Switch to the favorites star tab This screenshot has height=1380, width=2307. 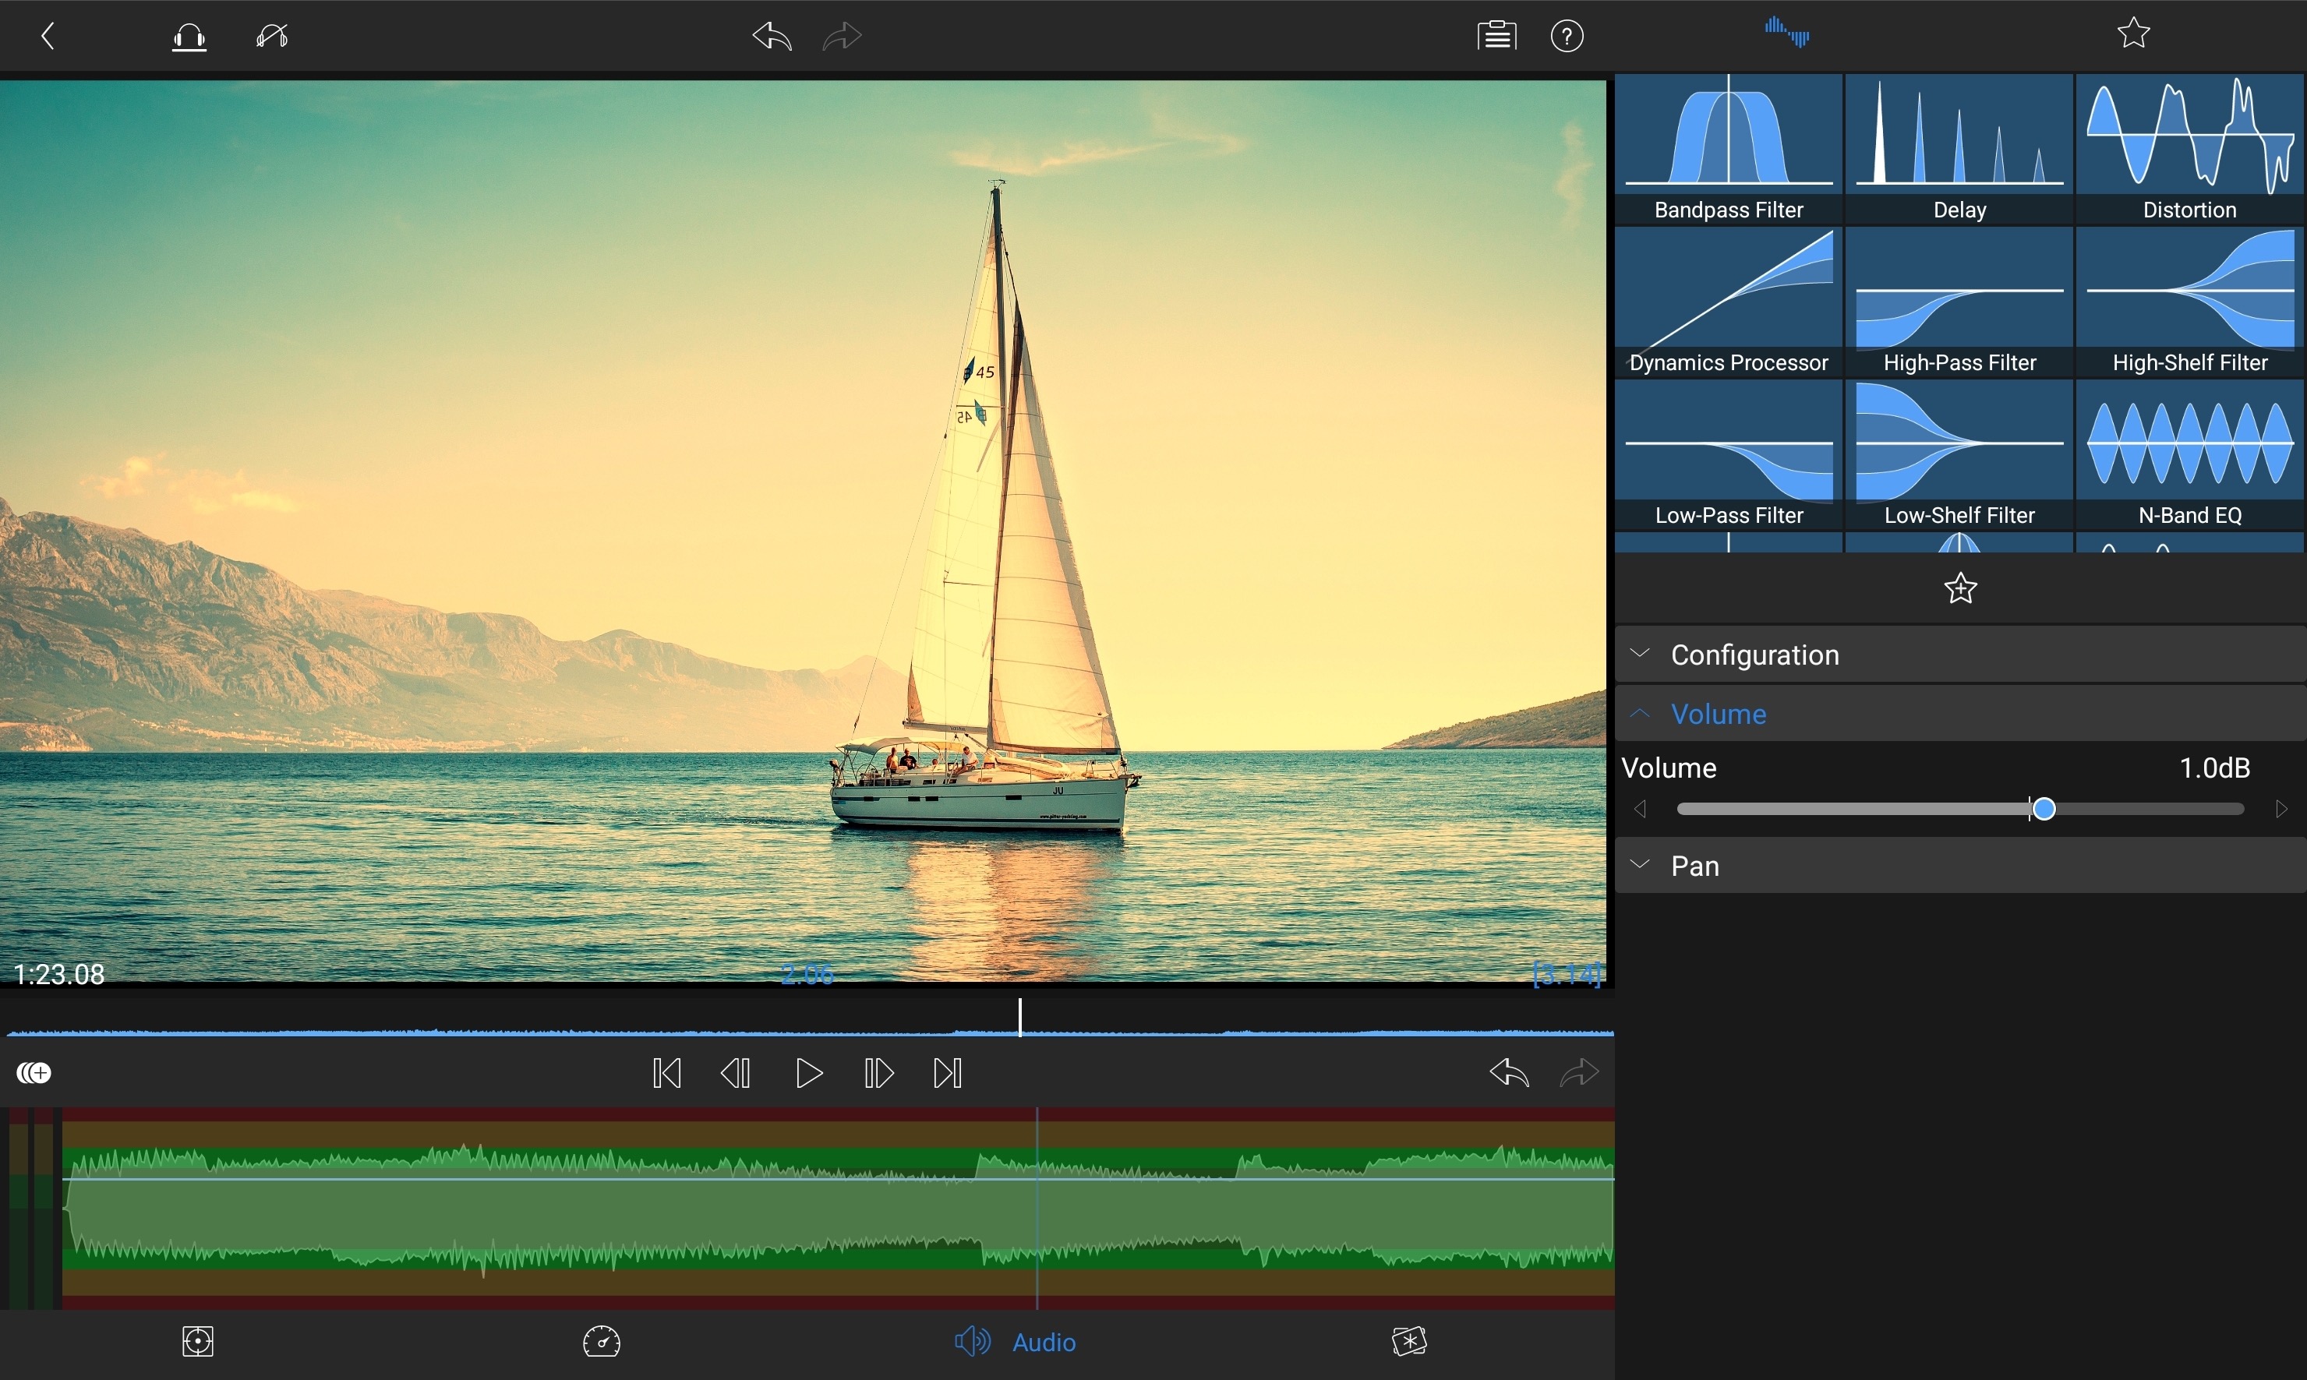(x=2133, y=34)
